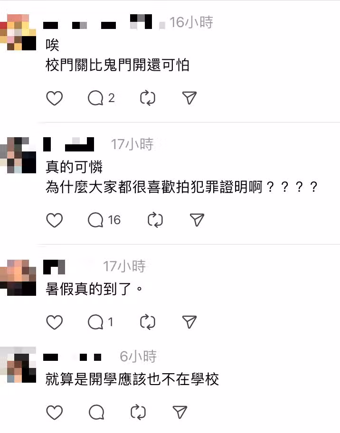340x433 pixels.
Task: Reply to the 就算是開學應該也不在學校 comment
Action: [x=96, y=412]
